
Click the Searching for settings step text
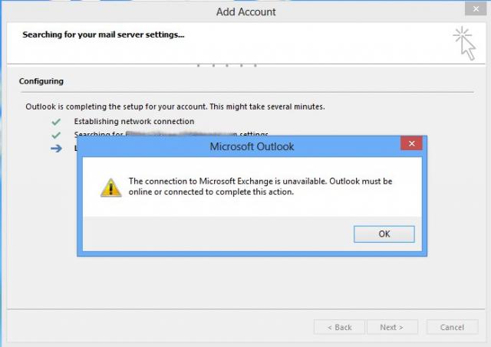[x=171, y=134]
